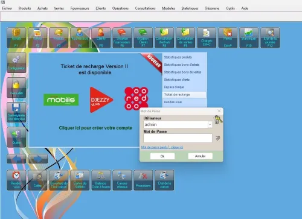Open the Clients F5 tile

click(x=101, y=37)
